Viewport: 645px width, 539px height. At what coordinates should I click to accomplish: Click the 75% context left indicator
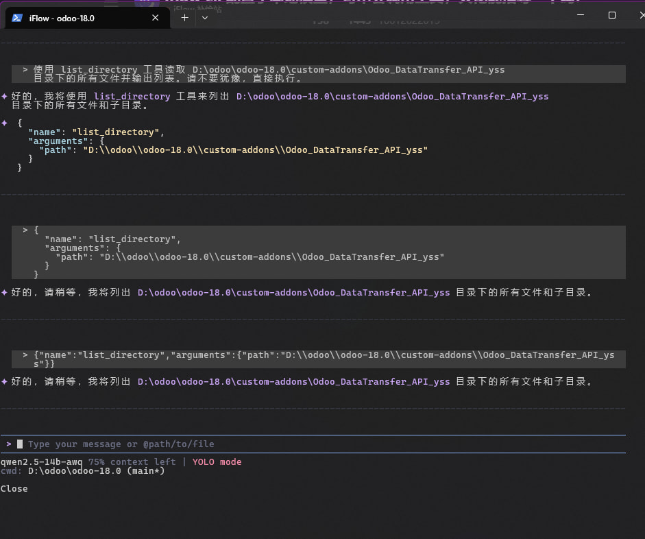coord(132,462)
